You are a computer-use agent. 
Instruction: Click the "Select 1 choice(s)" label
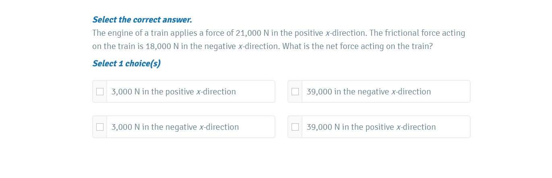pyautogui.click(x=126, y=63)
